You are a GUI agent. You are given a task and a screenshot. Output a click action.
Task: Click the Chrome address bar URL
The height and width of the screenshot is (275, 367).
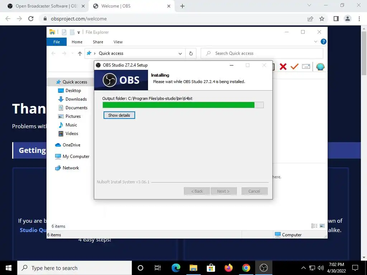[78, 19]
